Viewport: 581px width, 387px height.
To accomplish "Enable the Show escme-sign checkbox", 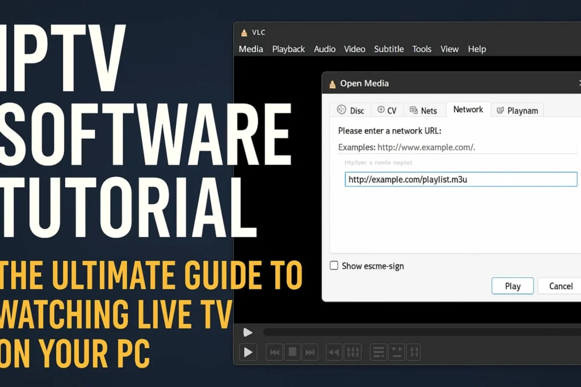I will point(334,266).
